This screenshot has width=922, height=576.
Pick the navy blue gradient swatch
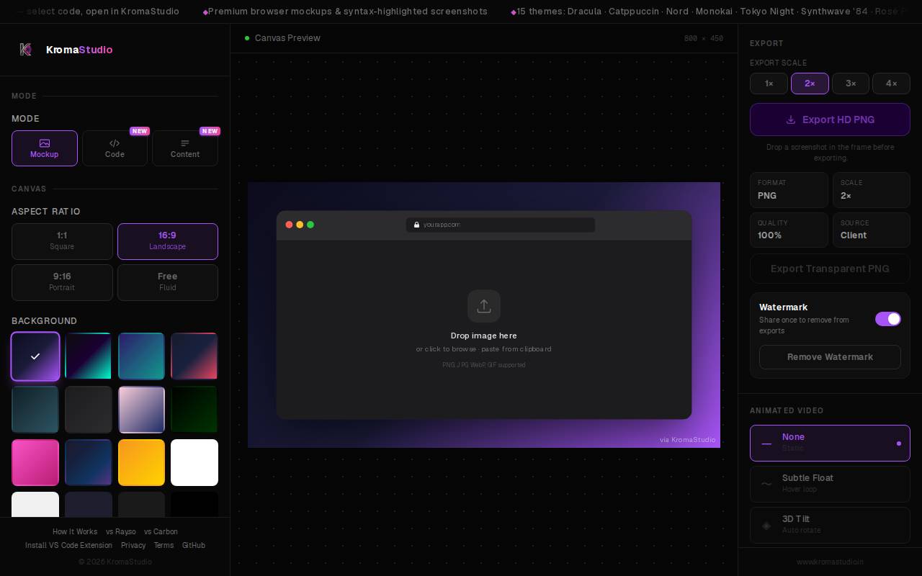(89, 463)
